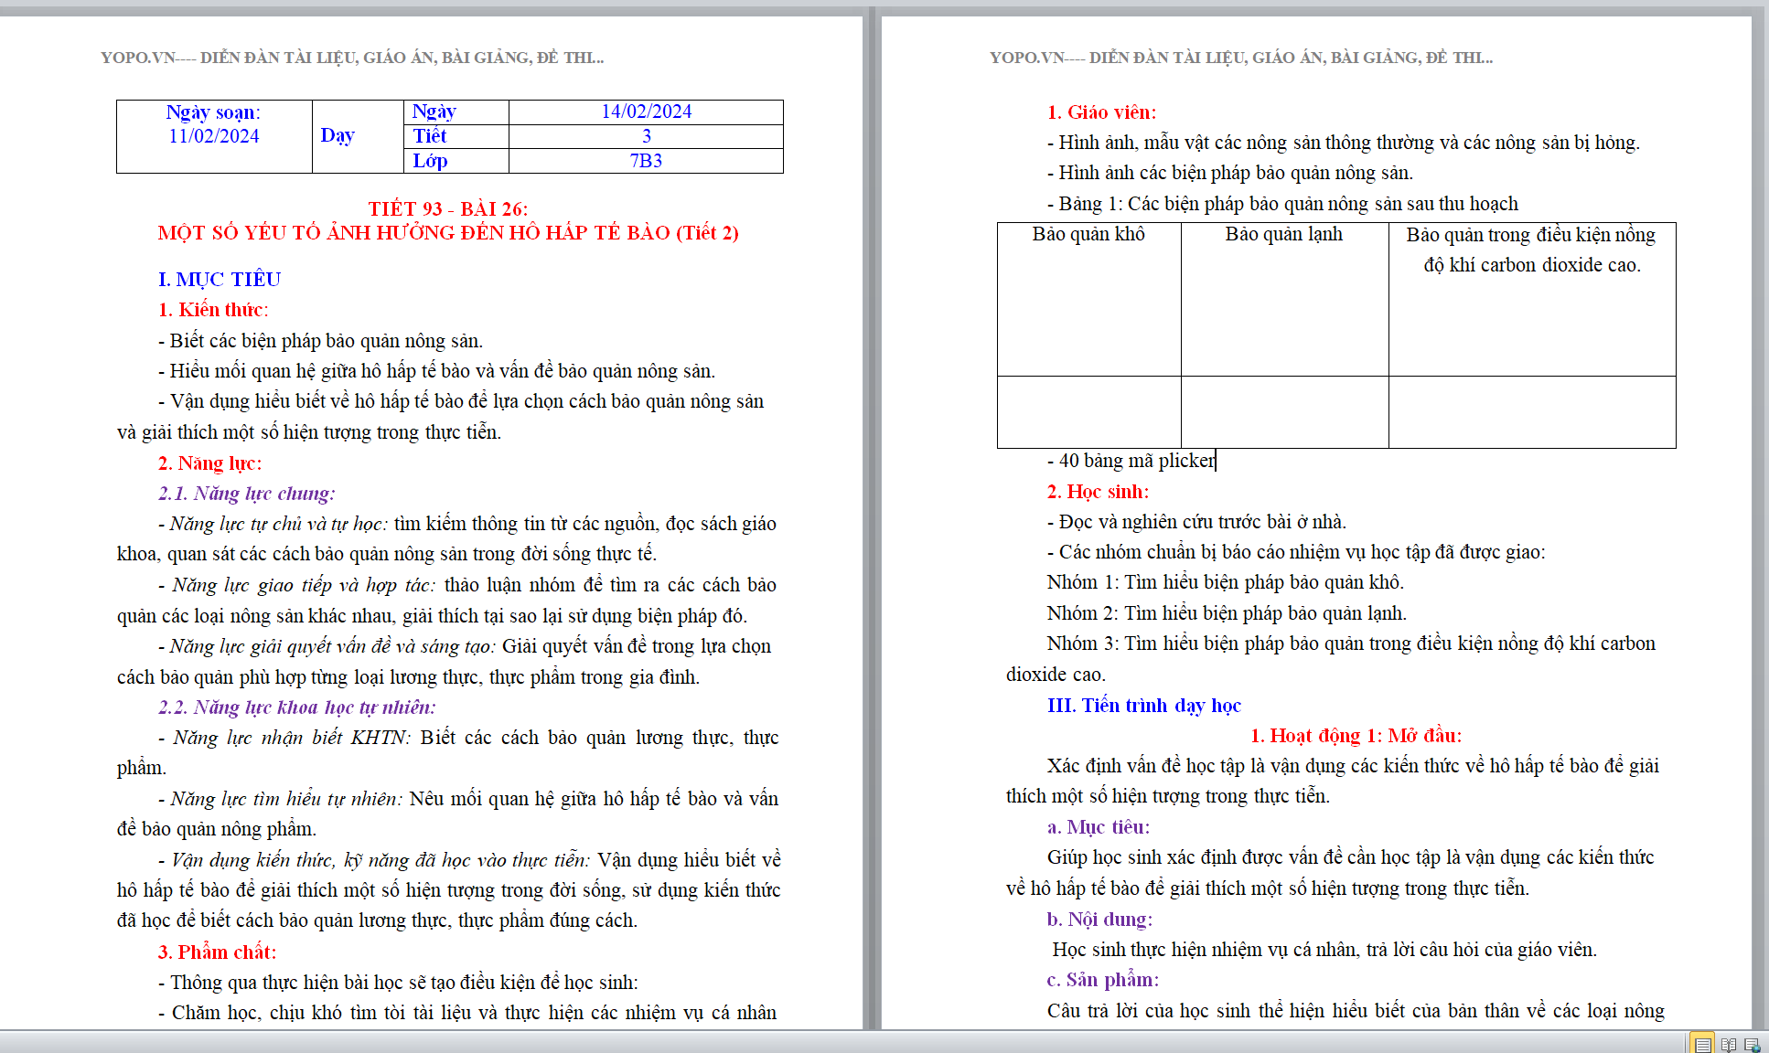Click the main lesson title about 'HÔ HẤP TẾ BÀO'
Screen dimensions: 1769x1053
[448, 233]
